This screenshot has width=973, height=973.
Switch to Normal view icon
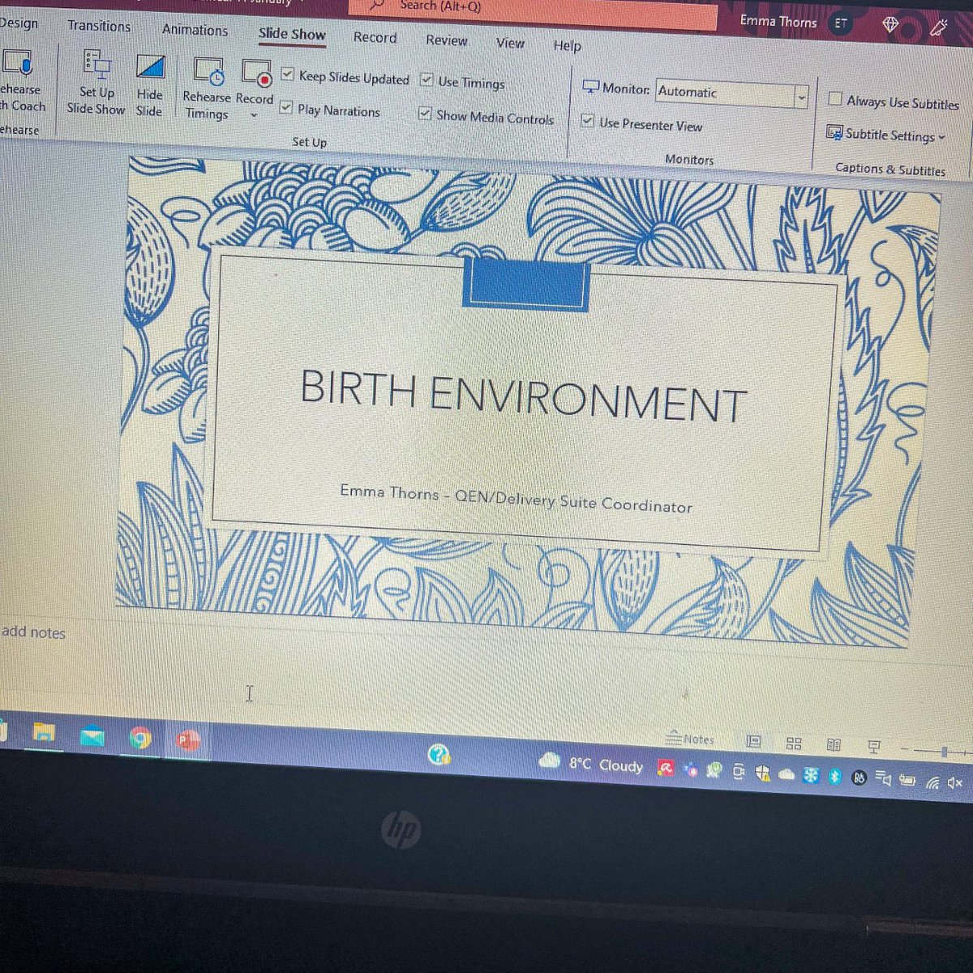click(753, 741)
